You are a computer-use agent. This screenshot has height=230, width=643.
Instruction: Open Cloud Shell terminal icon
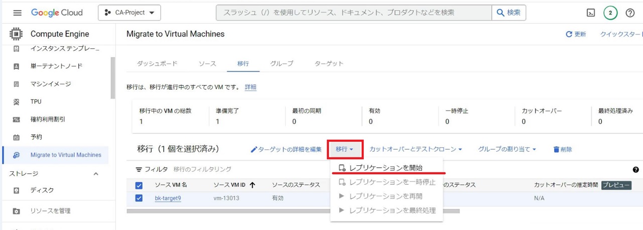591,13
